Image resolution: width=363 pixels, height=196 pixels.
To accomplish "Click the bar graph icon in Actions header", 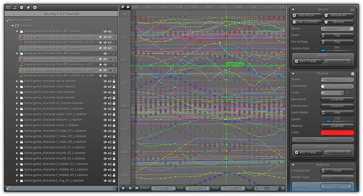I will click(x=353, y=9).
